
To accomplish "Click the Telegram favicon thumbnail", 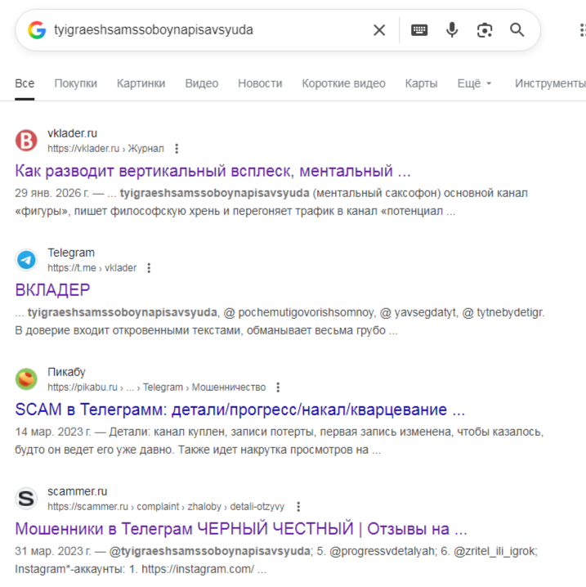I will coord(26,260).
